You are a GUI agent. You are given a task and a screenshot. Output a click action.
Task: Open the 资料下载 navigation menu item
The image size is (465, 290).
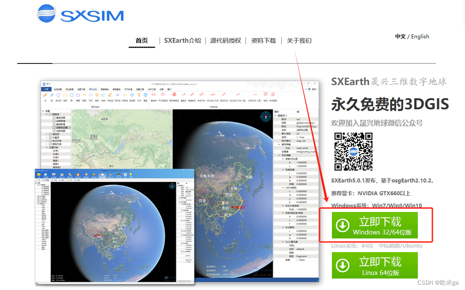click(263, 41)
